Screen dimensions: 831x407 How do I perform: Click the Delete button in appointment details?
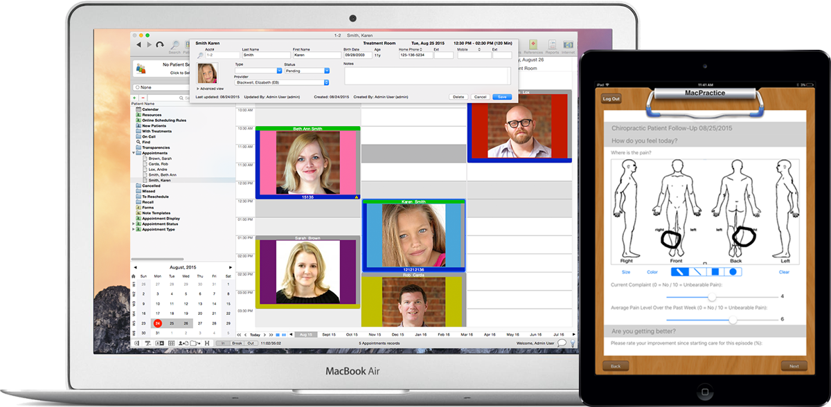click(458, 97)
